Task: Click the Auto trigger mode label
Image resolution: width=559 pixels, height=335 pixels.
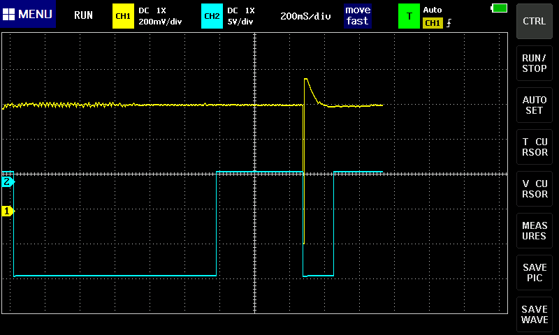Action: tap(433, 10)
